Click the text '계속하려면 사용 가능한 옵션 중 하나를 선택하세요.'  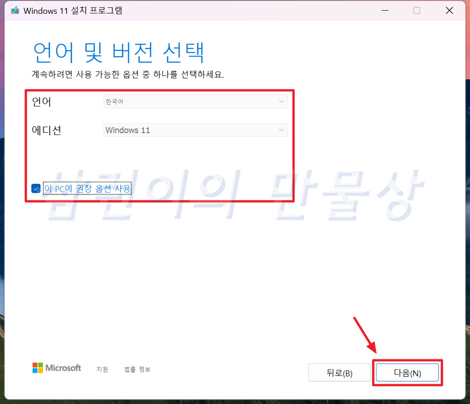coord(128,74)
